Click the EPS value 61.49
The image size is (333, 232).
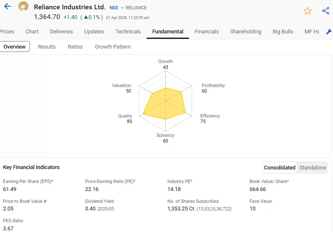(x=10, y=189)
